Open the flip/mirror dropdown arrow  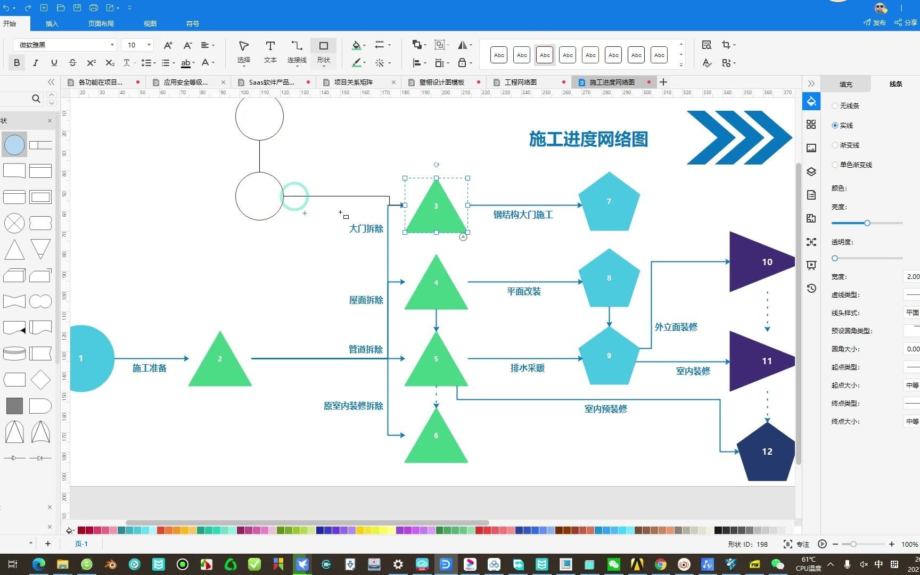[x=471, y=45]
